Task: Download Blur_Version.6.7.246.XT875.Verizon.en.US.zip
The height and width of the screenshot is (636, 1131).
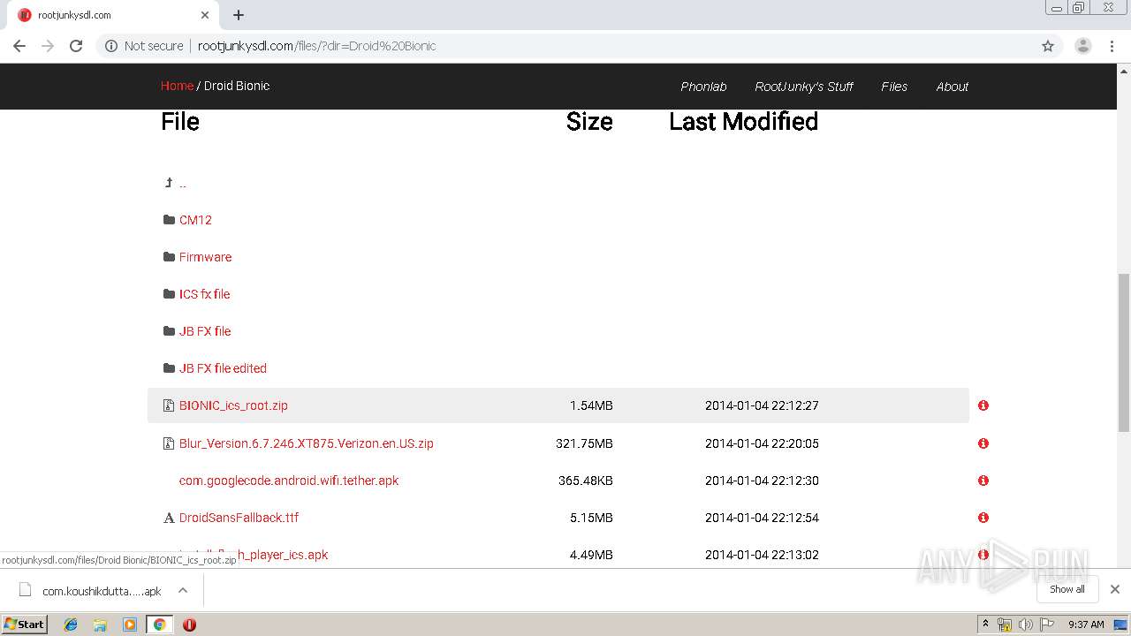Action: click(307, 443)
